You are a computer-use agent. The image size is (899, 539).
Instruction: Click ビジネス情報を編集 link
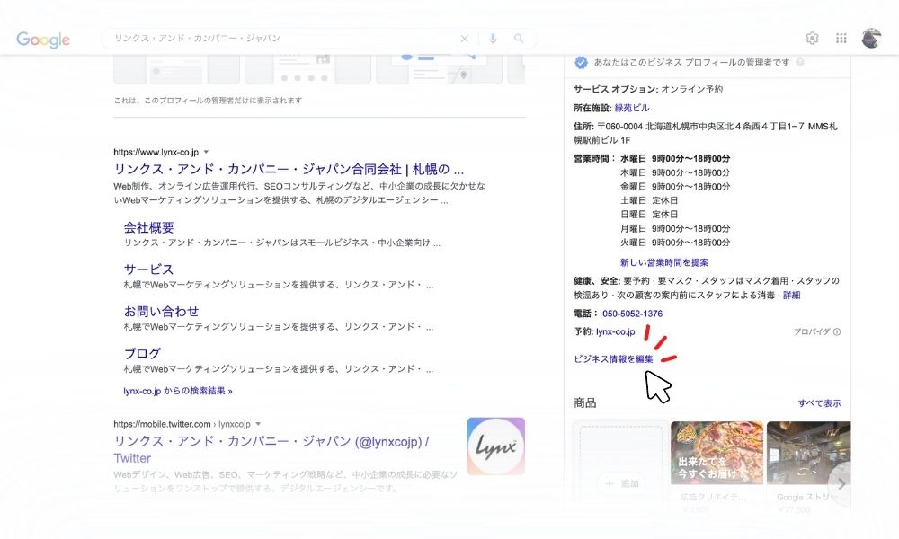[613, 359]
